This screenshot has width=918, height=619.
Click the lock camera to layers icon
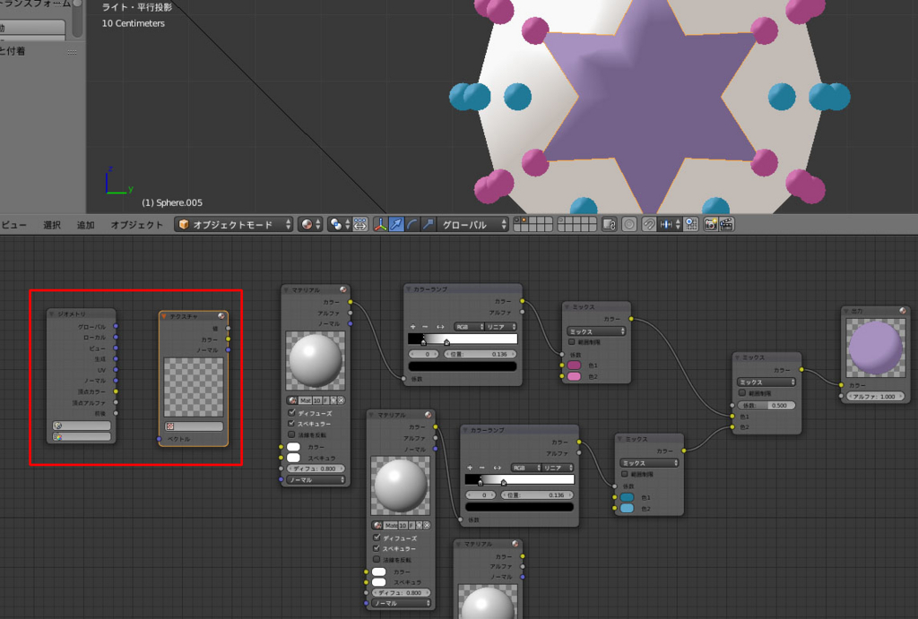pos(609,225)
